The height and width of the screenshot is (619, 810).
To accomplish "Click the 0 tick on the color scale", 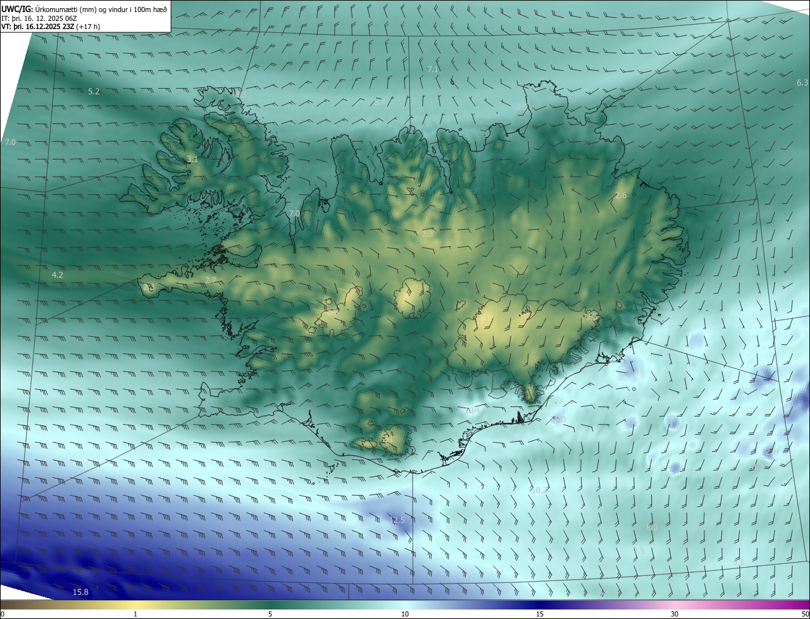I will [3, 614].
